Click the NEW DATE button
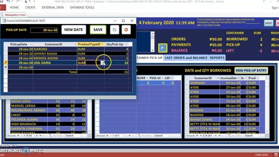This screenshot has width=279, height=157. 74,30
